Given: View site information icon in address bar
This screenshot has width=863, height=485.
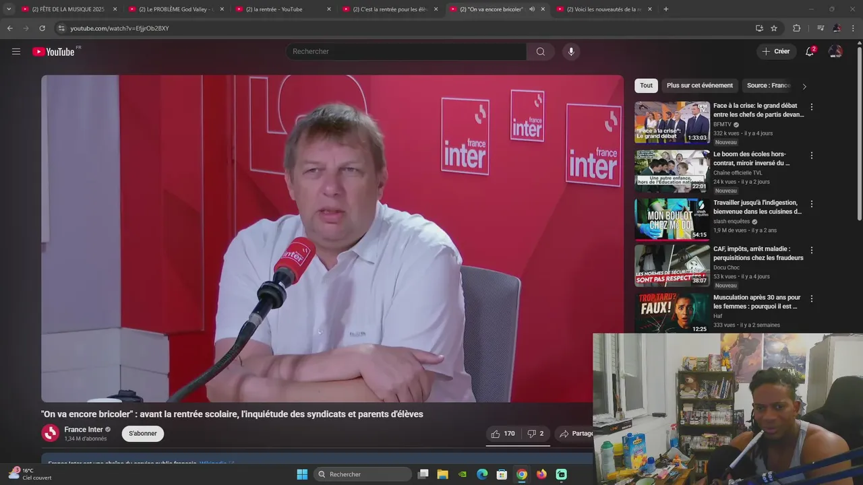Looking at the screenshot, I should pos(61,28).
